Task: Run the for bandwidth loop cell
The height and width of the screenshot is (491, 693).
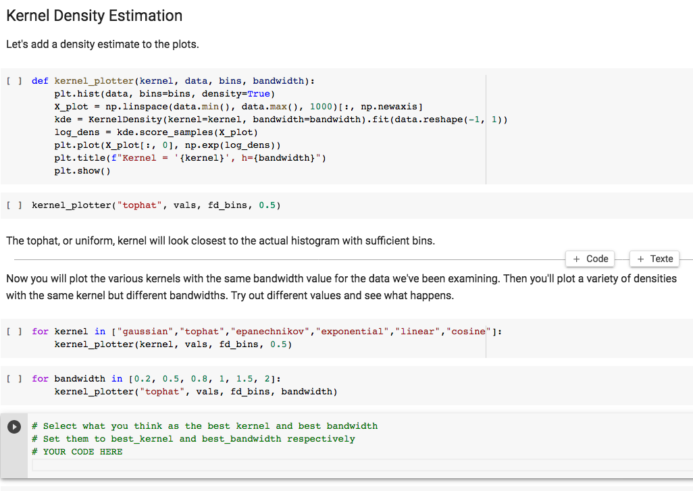Action: tap(14, 379)
